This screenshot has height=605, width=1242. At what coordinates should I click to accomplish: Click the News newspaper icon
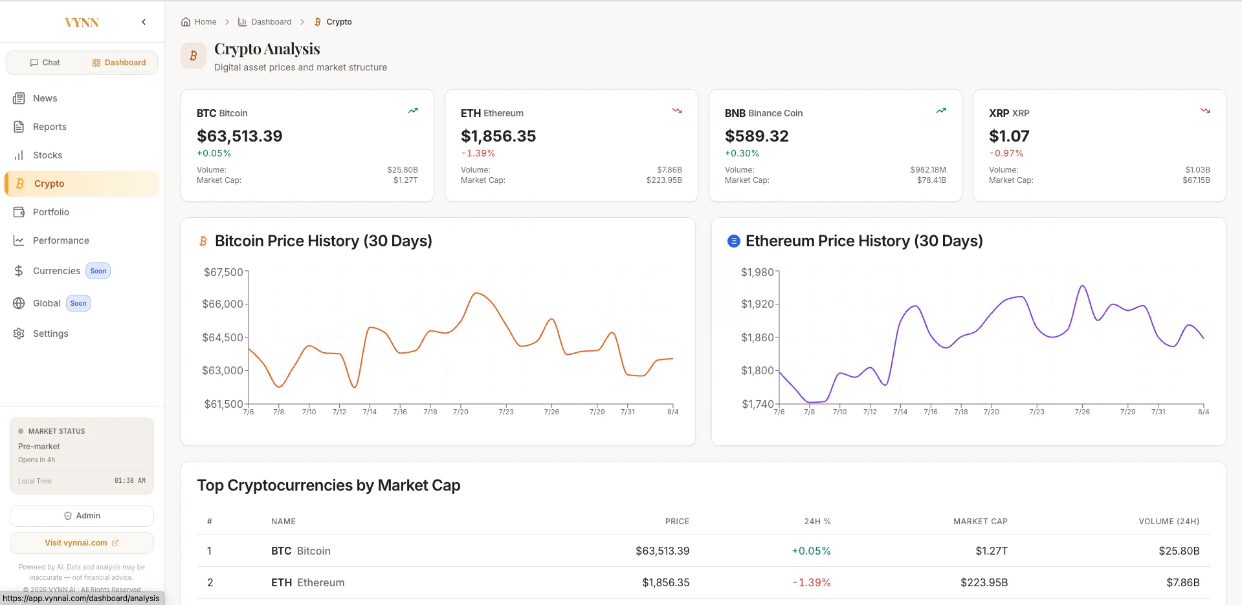(19, 98)
